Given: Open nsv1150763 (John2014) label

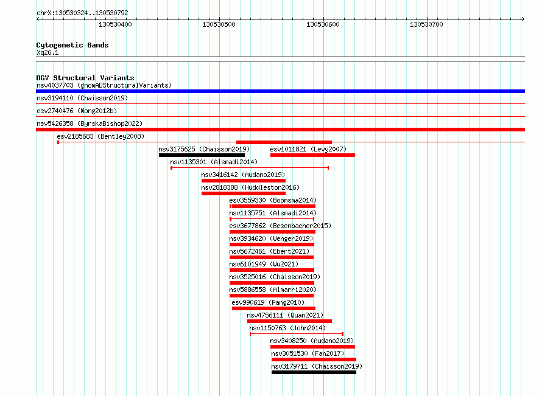Looking at the screenshot, I should point(287,328).
